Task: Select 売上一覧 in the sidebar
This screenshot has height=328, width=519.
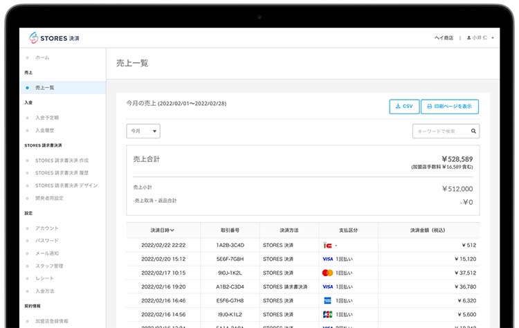Action: pos(63,88)
